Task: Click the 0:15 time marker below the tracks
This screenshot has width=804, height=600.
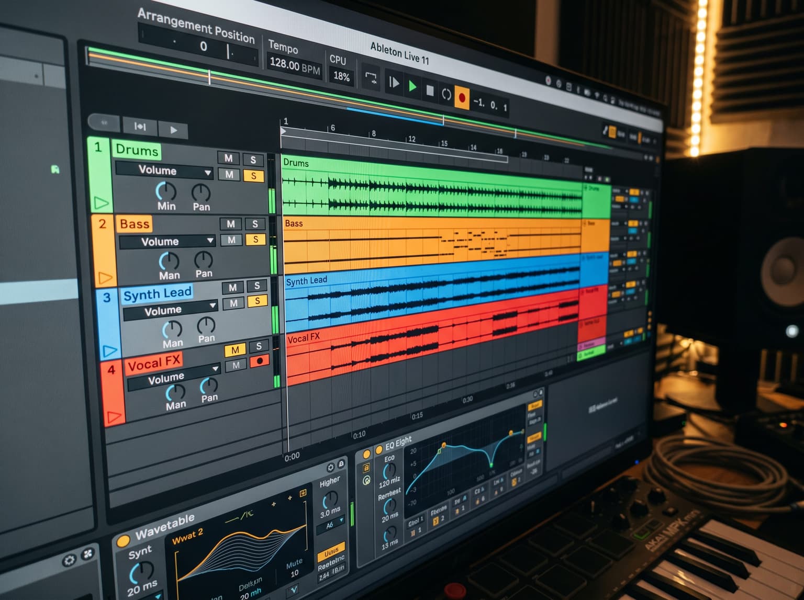Action: [x=417, y=416]
